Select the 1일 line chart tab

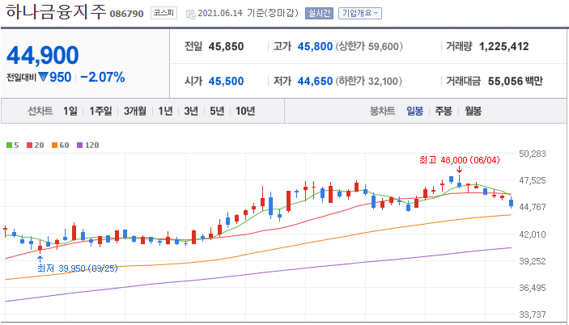coord(70,111)
